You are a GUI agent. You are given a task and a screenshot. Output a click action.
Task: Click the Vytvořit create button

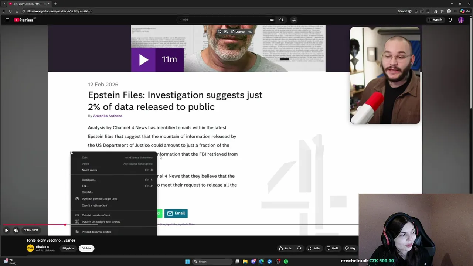coord(435,20)
